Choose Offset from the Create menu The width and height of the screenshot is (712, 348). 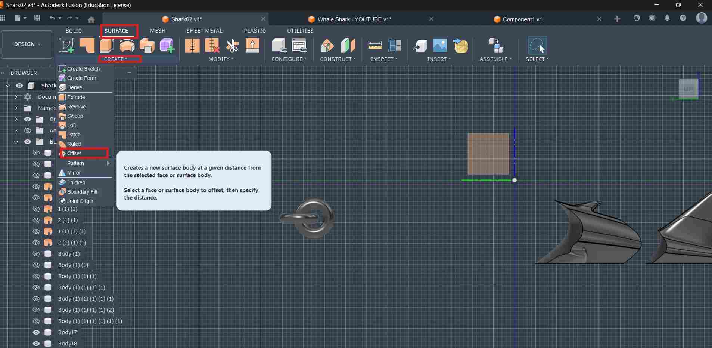[74, 153]
